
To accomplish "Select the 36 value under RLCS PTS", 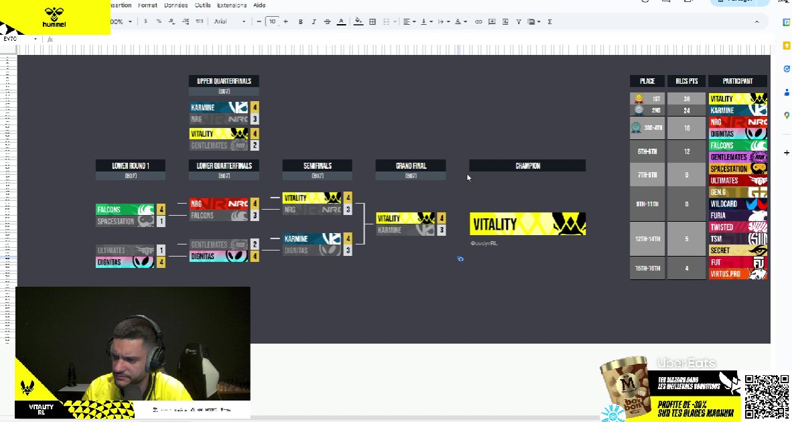I will (x=686, y=99).
